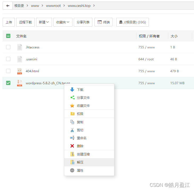Screen dimensions: 194x190
Task: Choose 删除 from context menu
Action: [89, 146]
